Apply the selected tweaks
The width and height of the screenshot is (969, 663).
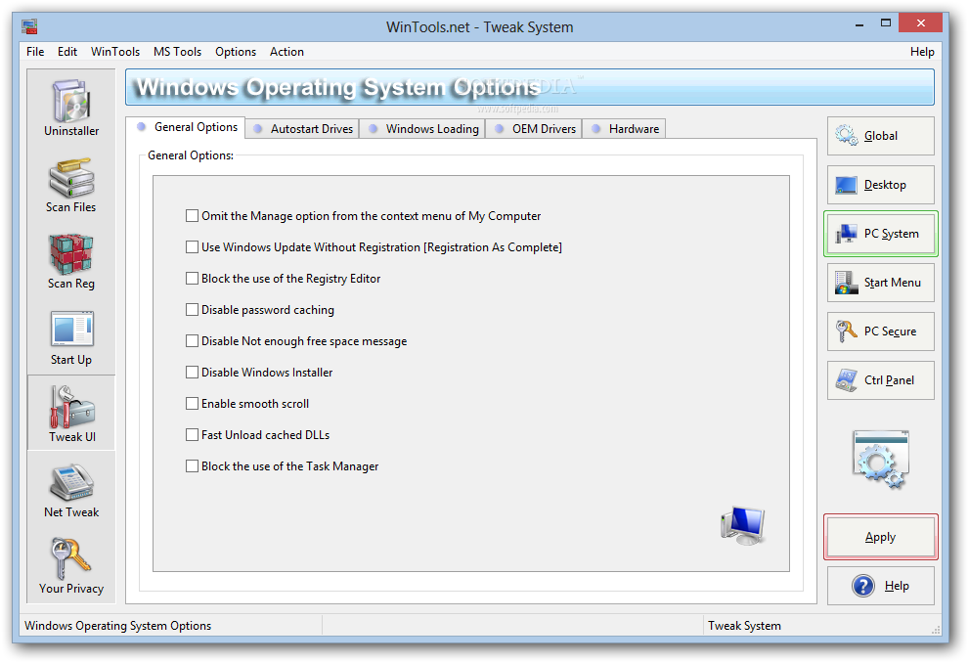click(x=881, y=537)
